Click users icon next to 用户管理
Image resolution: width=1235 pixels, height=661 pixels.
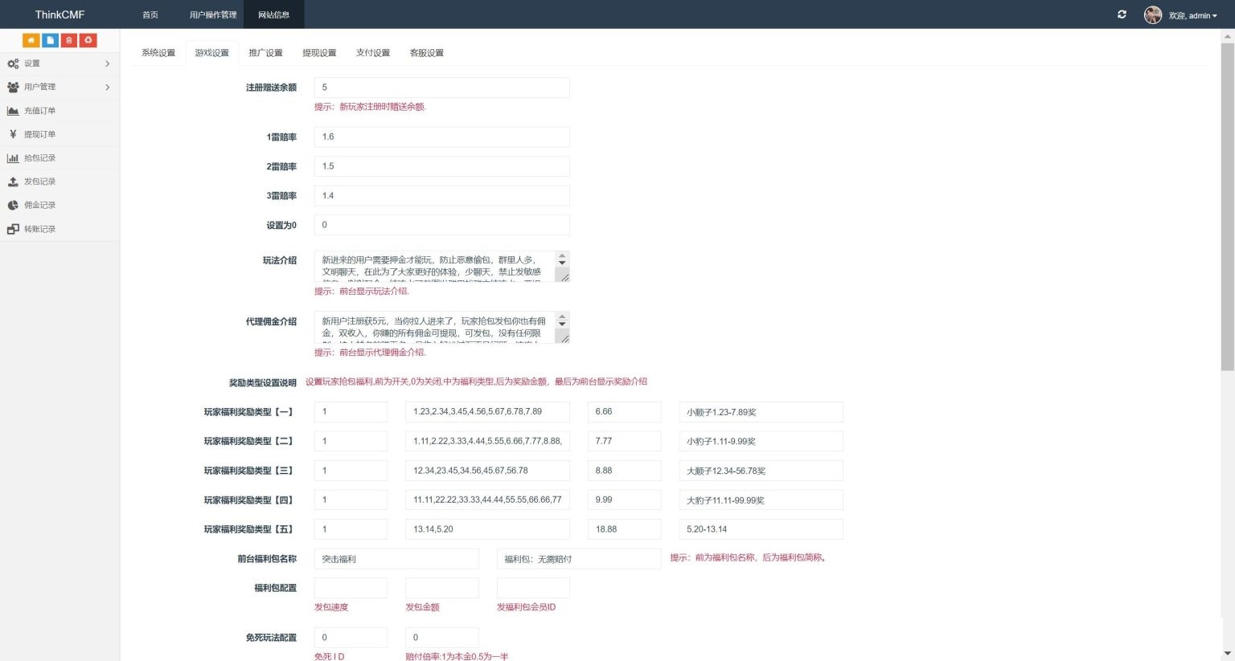coord(13,87)
